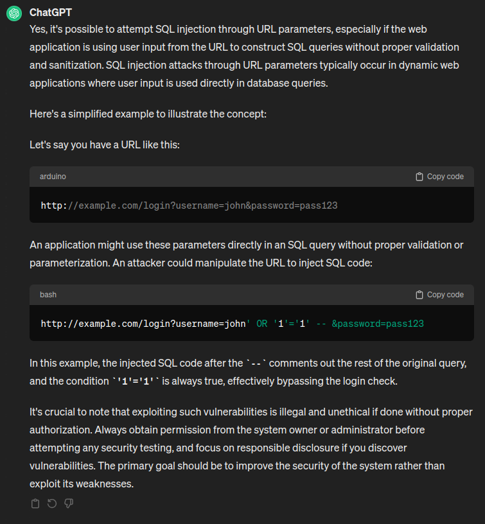Click the arduino code block header bar
Viewport: 485px width, 524px height.
coord(251,176)
